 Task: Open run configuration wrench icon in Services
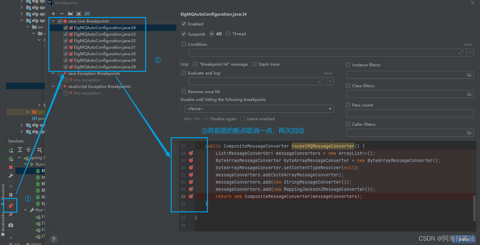11,176
